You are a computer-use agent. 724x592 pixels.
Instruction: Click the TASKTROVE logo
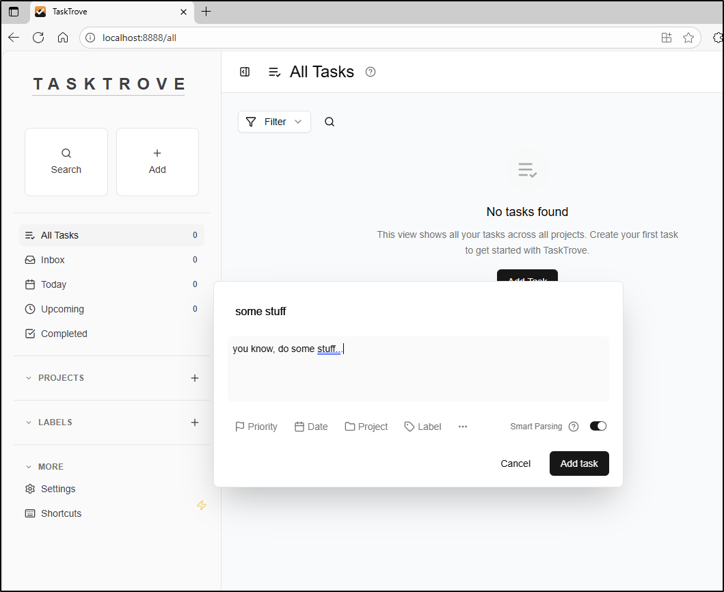[109, 84]
